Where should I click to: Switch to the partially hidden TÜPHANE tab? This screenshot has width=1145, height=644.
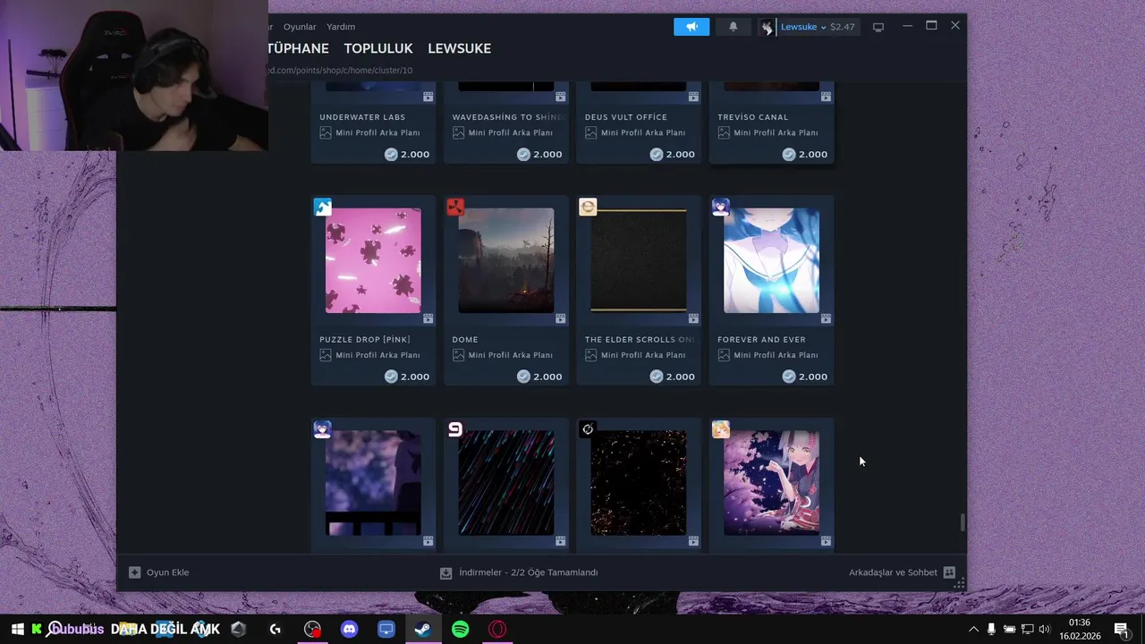coord(299,48)
